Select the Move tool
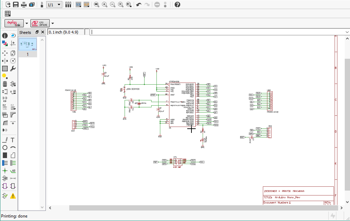Screen dimensions: 350x221 pos(5,52)
